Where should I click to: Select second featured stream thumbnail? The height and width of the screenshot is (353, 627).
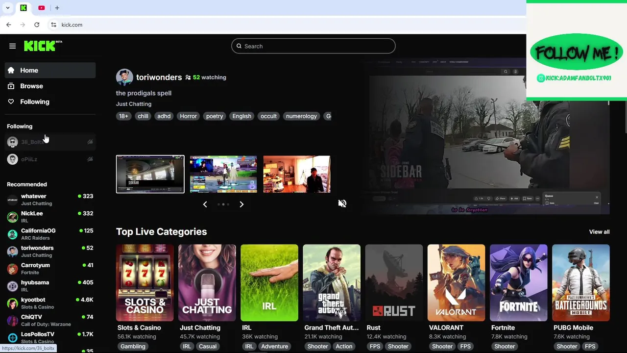tap(223, 174)
